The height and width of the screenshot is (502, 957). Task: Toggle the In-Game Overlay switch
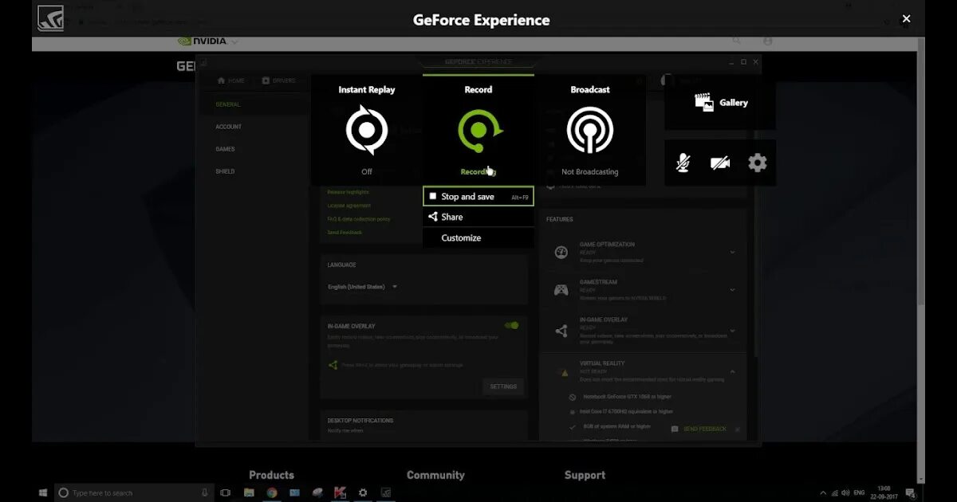512,325
